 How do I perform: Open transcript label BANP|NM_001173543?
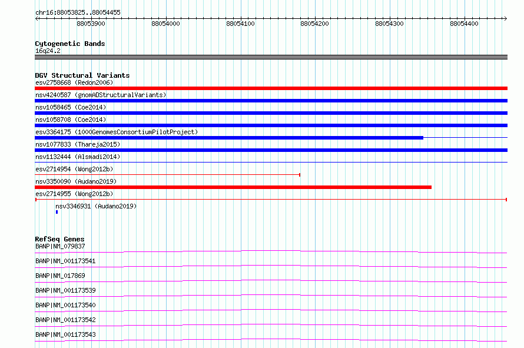point(65,334)
